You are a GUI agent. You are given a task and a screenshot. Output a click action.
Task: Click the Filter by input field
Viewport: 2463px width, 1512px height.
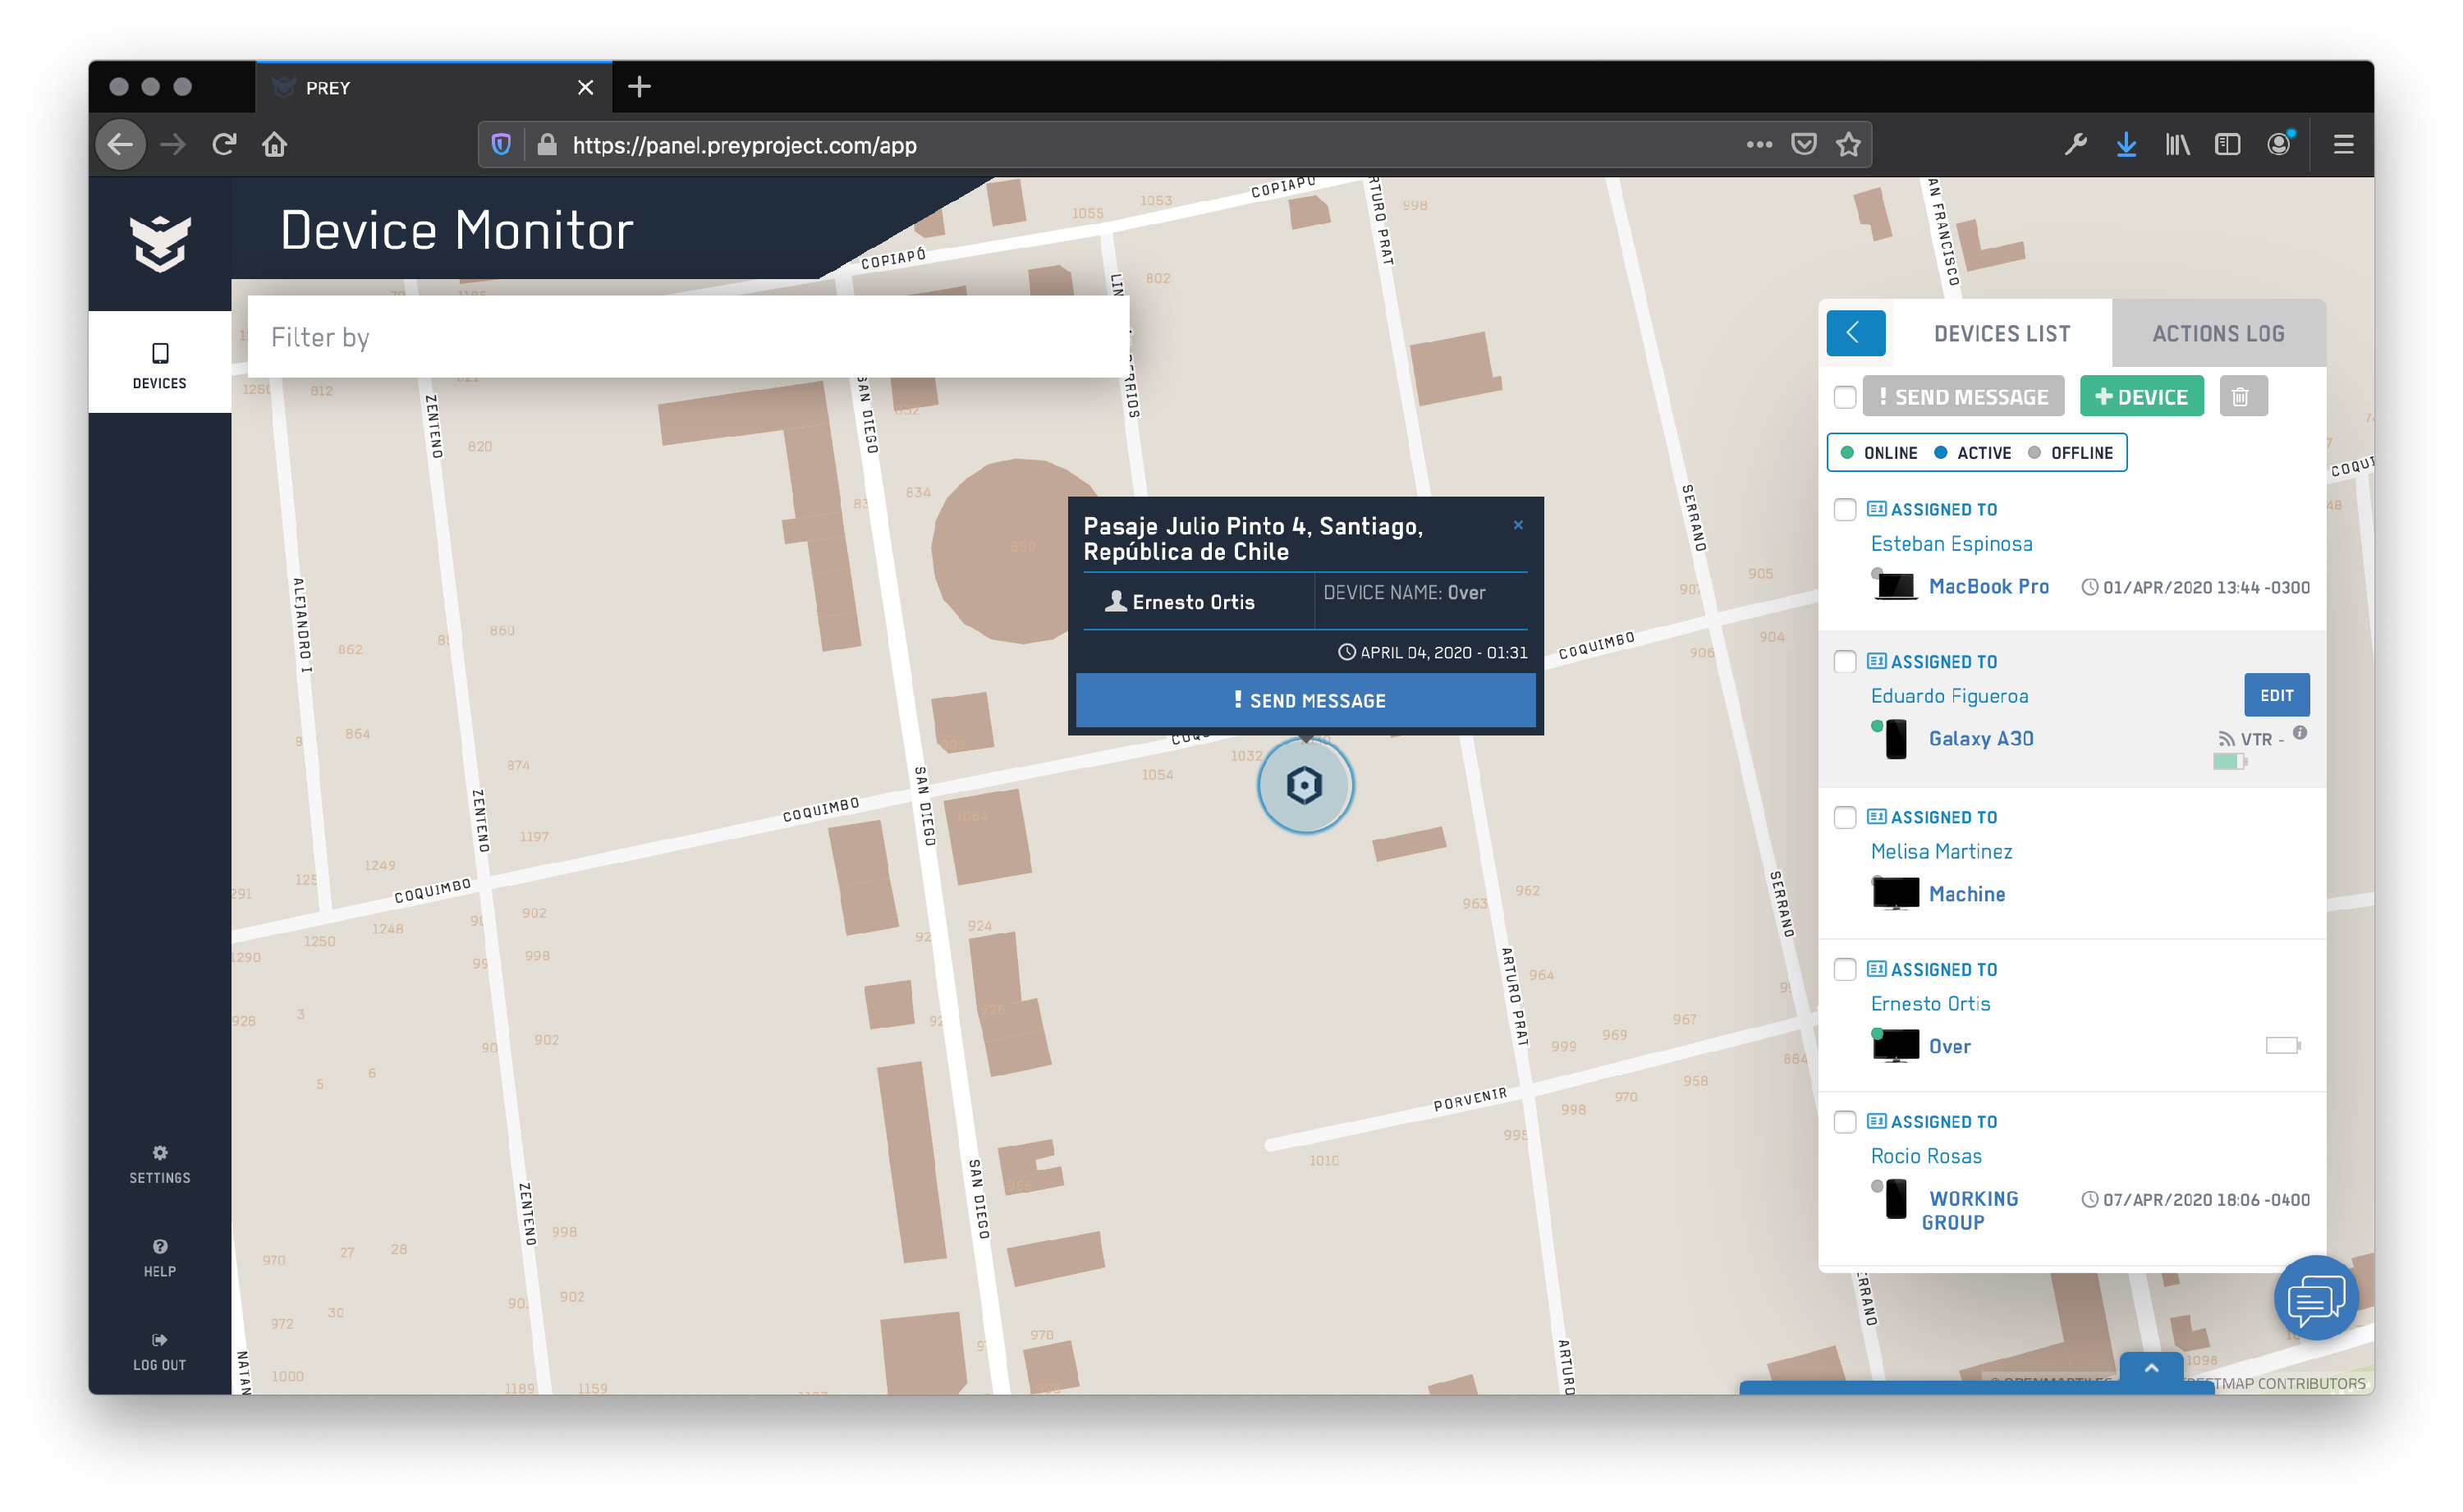point(688,337)
